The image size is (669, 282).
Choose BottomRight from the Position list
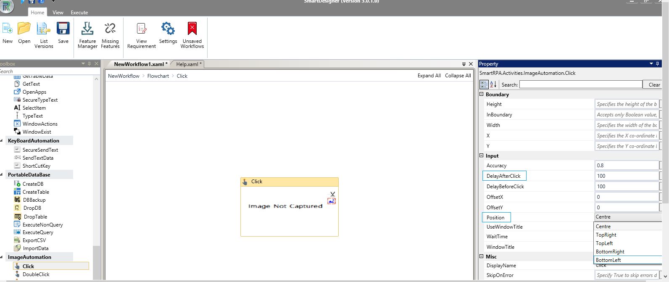click(x=628, y=252)
